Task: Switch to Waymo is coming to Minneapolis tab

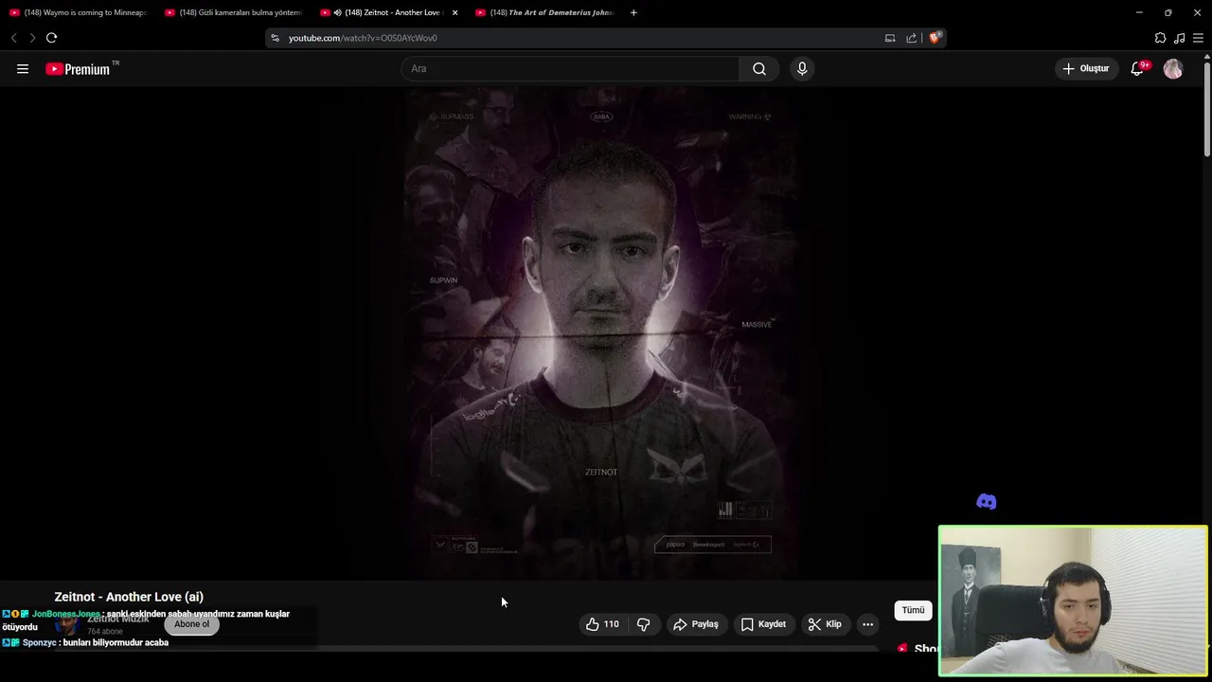Action: click(79, 12)
